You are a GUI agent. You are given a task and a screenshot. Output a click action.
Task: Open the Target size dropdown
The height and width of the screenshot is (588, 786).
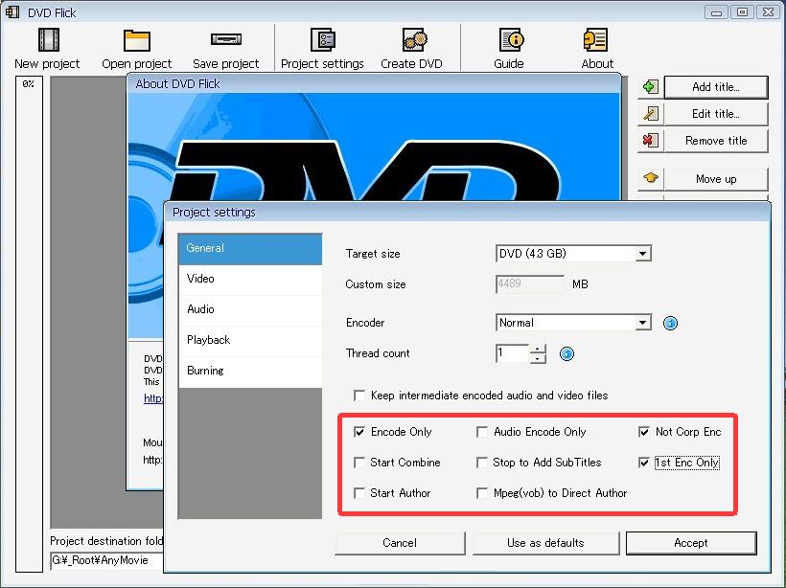click(642, 254)
